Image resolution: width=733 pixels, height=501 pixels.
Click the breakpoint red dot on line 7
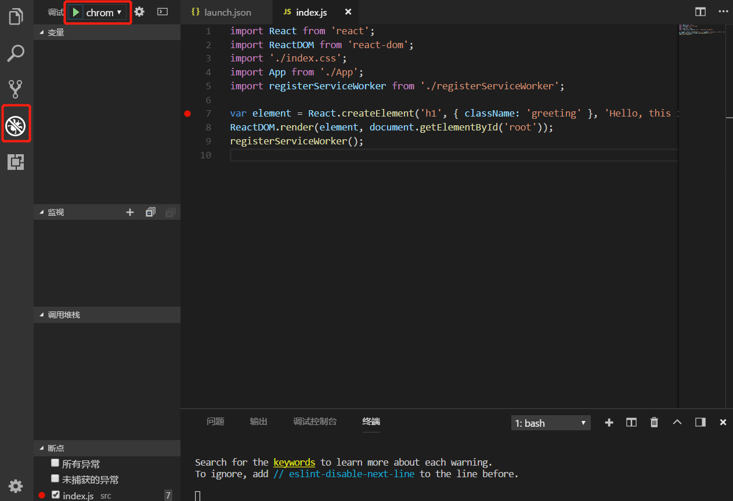point(187,114)
